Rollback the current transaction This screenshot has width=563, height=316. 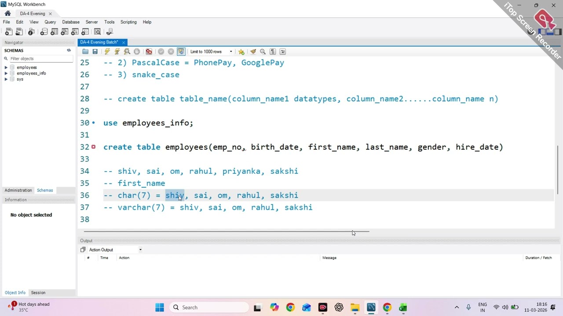click(171, 52)
